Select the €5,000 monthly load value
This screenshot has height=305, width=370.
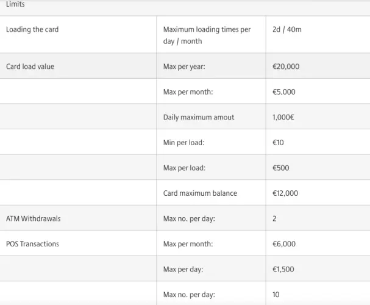284,92
